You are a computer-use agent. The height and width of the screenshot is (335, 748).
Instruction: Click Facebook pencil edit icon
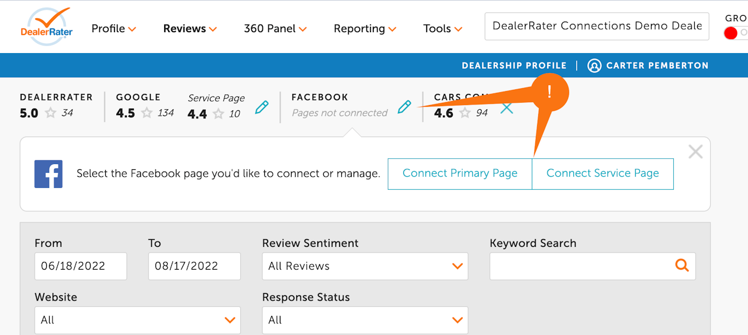[x=404, y=107]
